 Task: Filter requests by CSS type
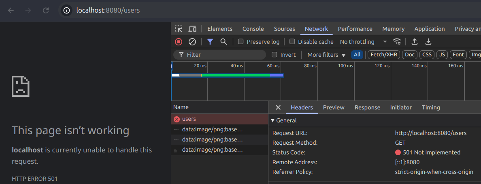(427, 55)
